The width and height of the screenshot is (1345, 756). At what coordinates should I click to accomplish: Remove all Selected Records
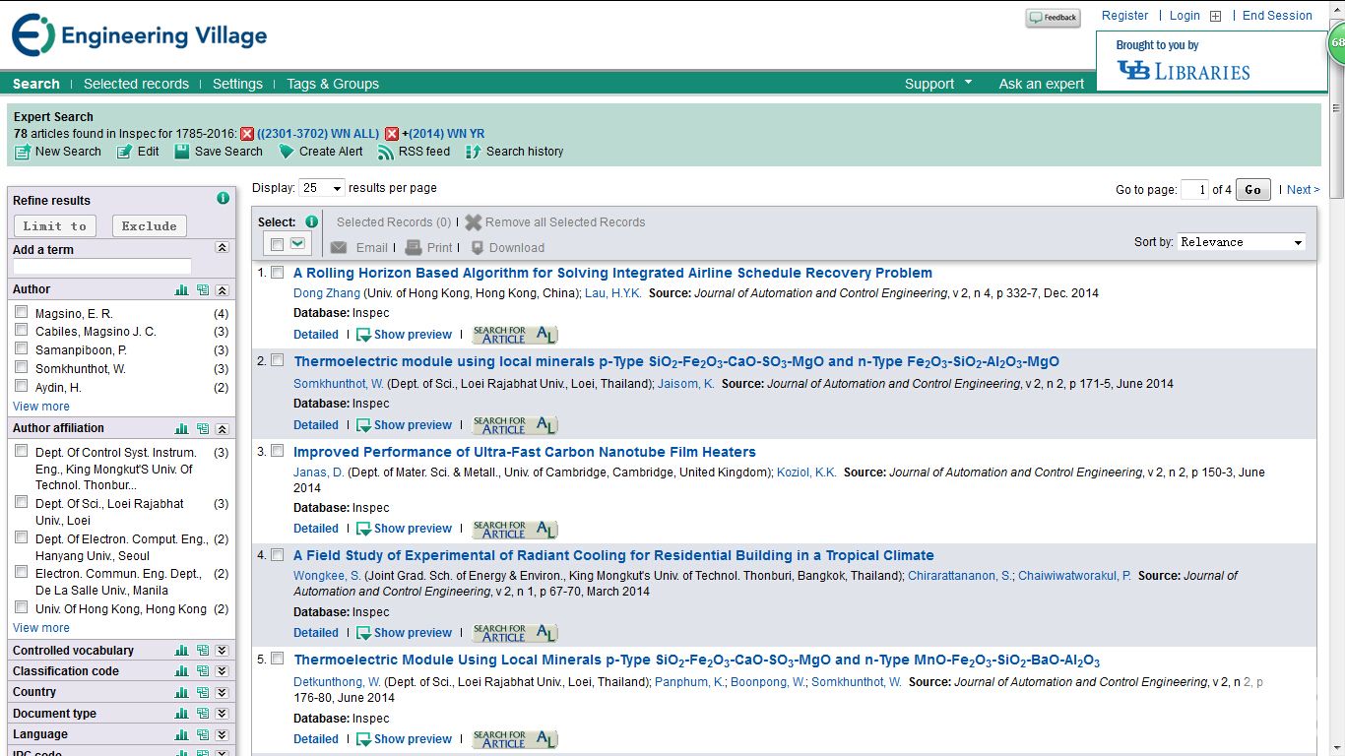pos(554,222)
